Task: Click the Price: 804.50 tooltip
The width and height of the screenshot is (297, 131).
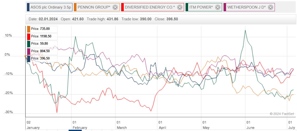Action: [x=42, y=51]
